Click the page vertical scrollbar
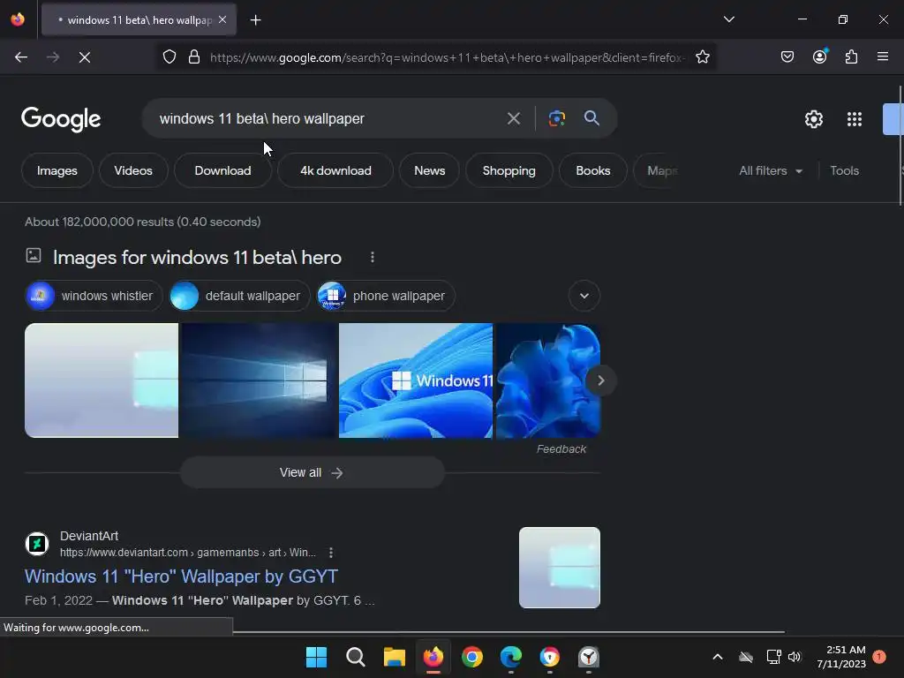The height and width of the screenshot is (678, 904). [x=900, y=146]
